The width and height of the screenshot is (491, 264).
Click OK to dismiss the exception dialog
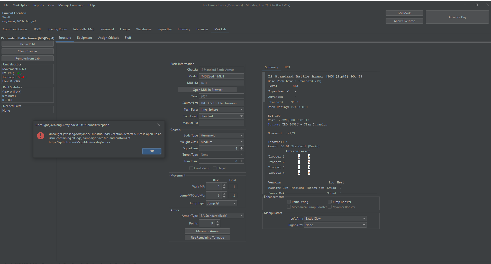pos(151,151)
